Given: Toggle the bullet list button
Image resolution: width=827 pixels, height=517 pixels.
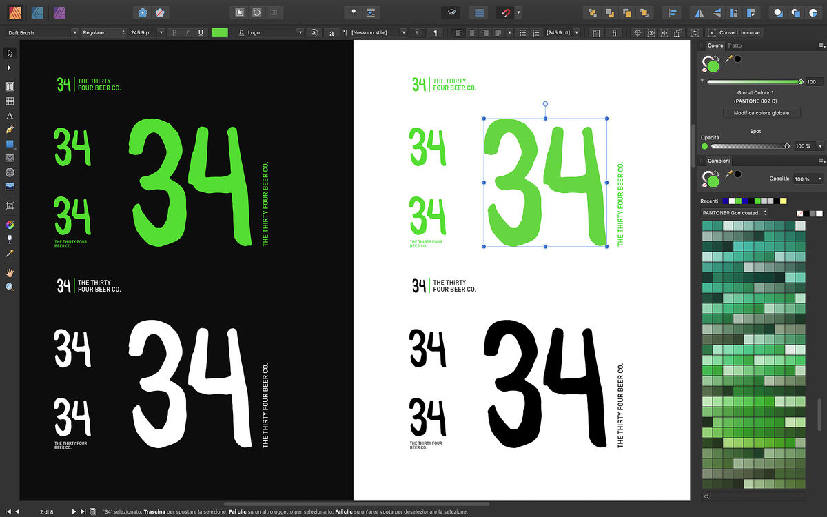Looking at the screenshot, I should pos(522,32).
